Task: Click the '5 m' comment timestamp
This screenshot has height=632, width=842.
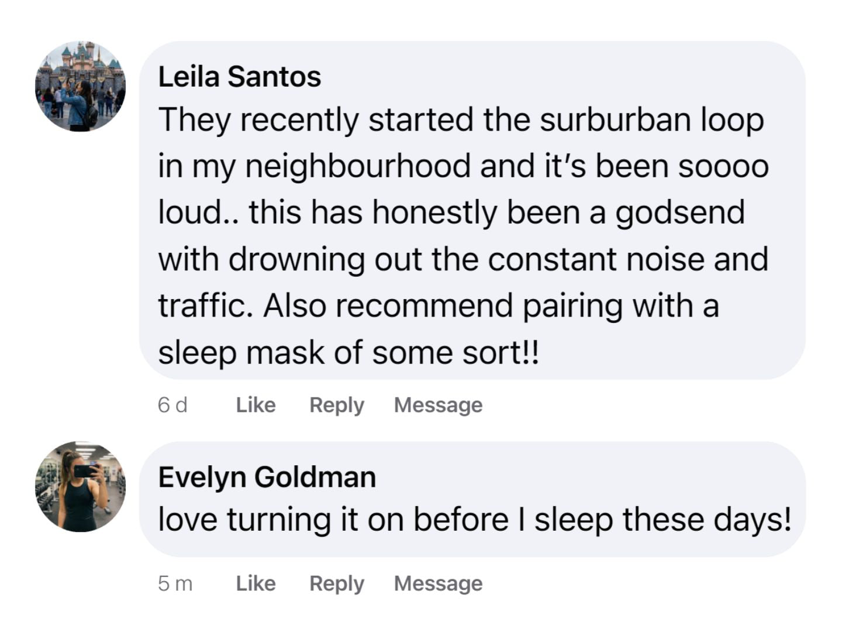Action: click(x=175, y=583)
